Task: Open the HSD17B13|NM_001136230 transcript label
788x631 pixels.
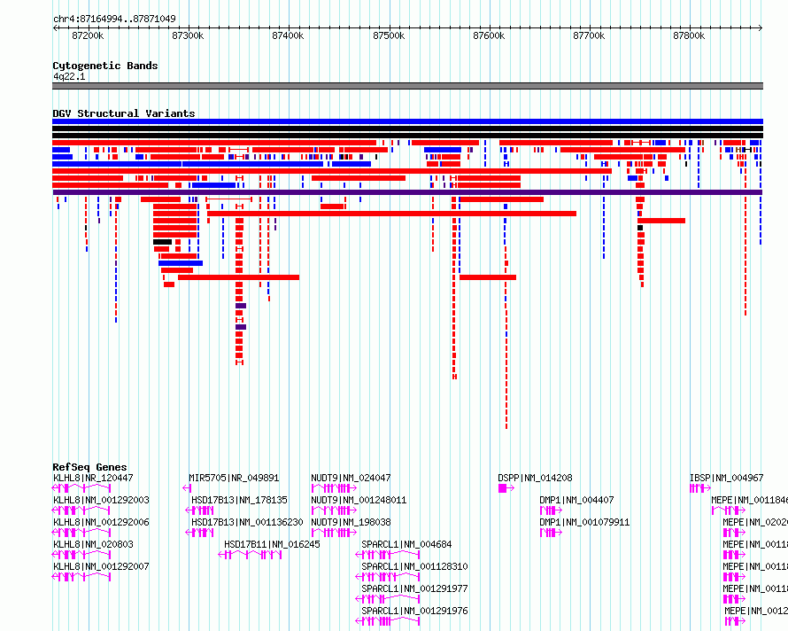Action: pyautogui.click(x=247, y=522)
